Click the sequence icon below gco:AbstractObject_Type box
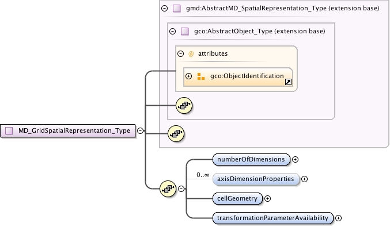The image size is (390, 227). 176,134
